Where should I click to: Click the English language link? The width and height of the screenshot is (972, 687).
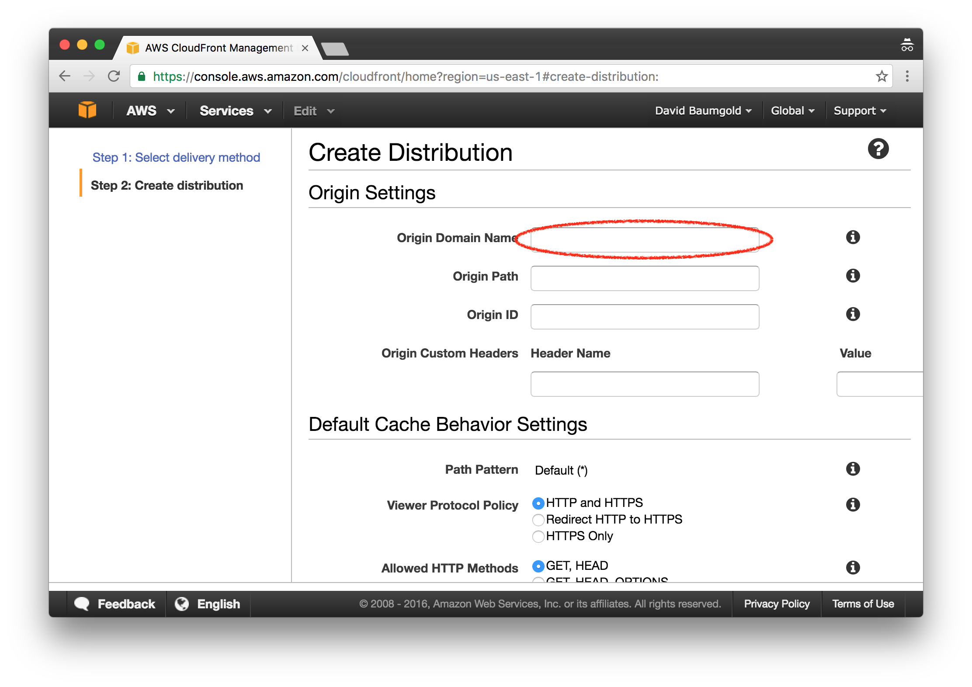click(219, 604)
